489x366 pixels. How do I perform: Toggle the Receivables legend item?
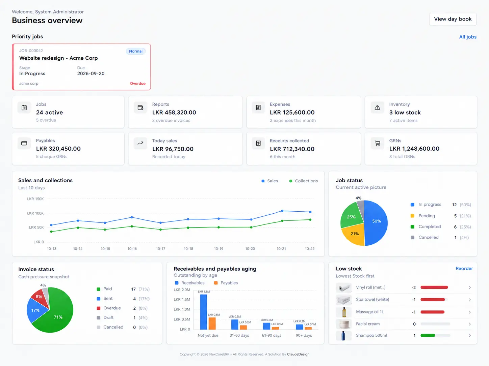coord(189,283)
